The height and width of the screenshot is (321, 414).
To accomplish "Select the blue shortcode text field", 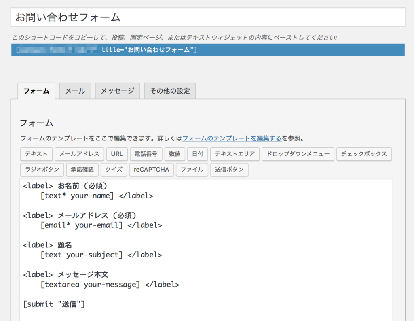I will coord(208,50).
